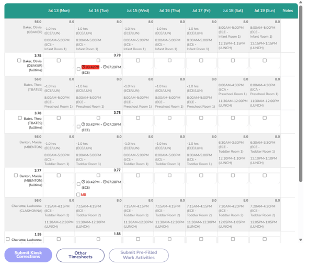Screen dimensions: 309x266
Task: Click clock-out icon for Theo Bates 07:29PM
Action: [105, 124]
